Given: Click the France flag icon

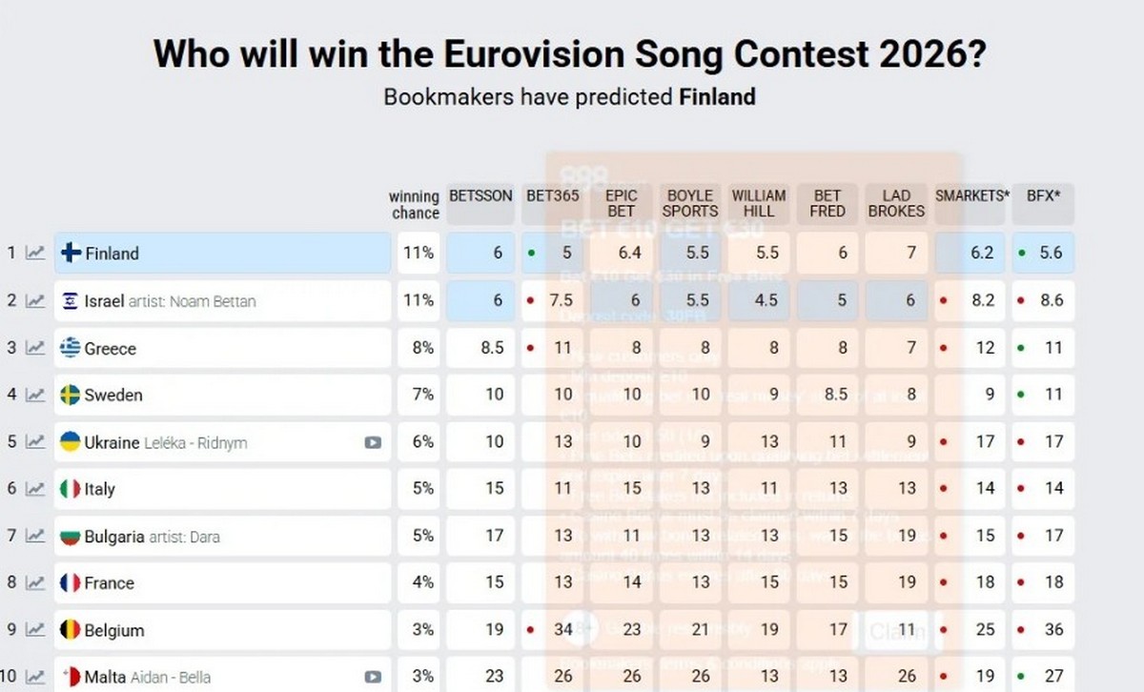Looking at the screenshot, I should [70, 582].
